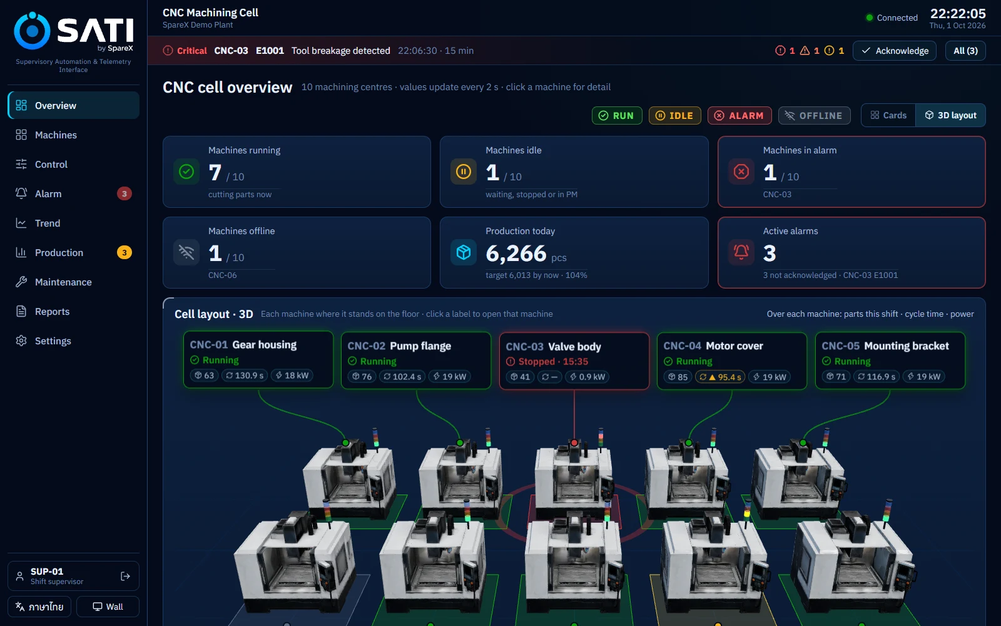This screenshot has width=1001, height=626.
Task: Click the Settings gear icon
Action: (x=21, y=341)
